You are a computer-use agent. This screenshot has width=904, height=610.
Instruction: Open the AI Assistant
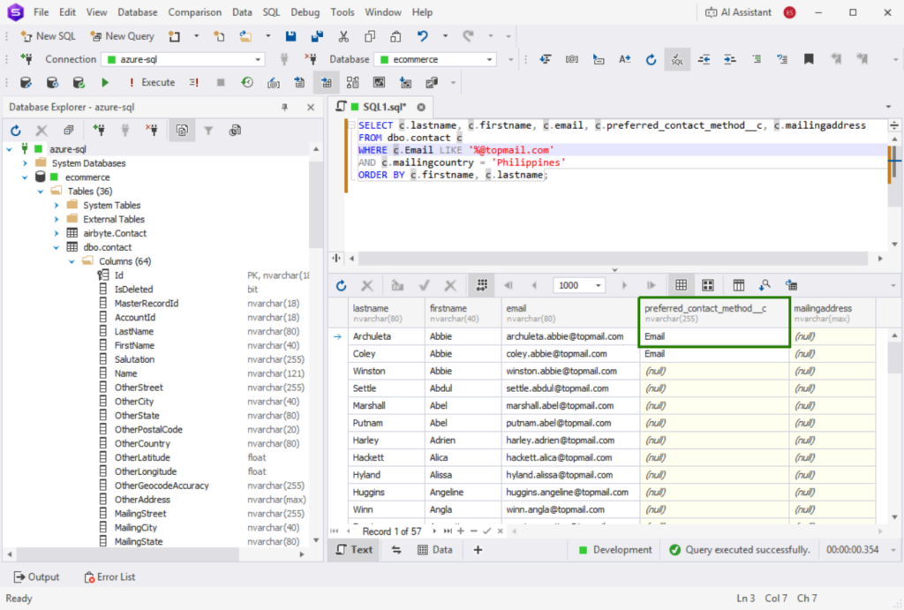pos(739,12)
